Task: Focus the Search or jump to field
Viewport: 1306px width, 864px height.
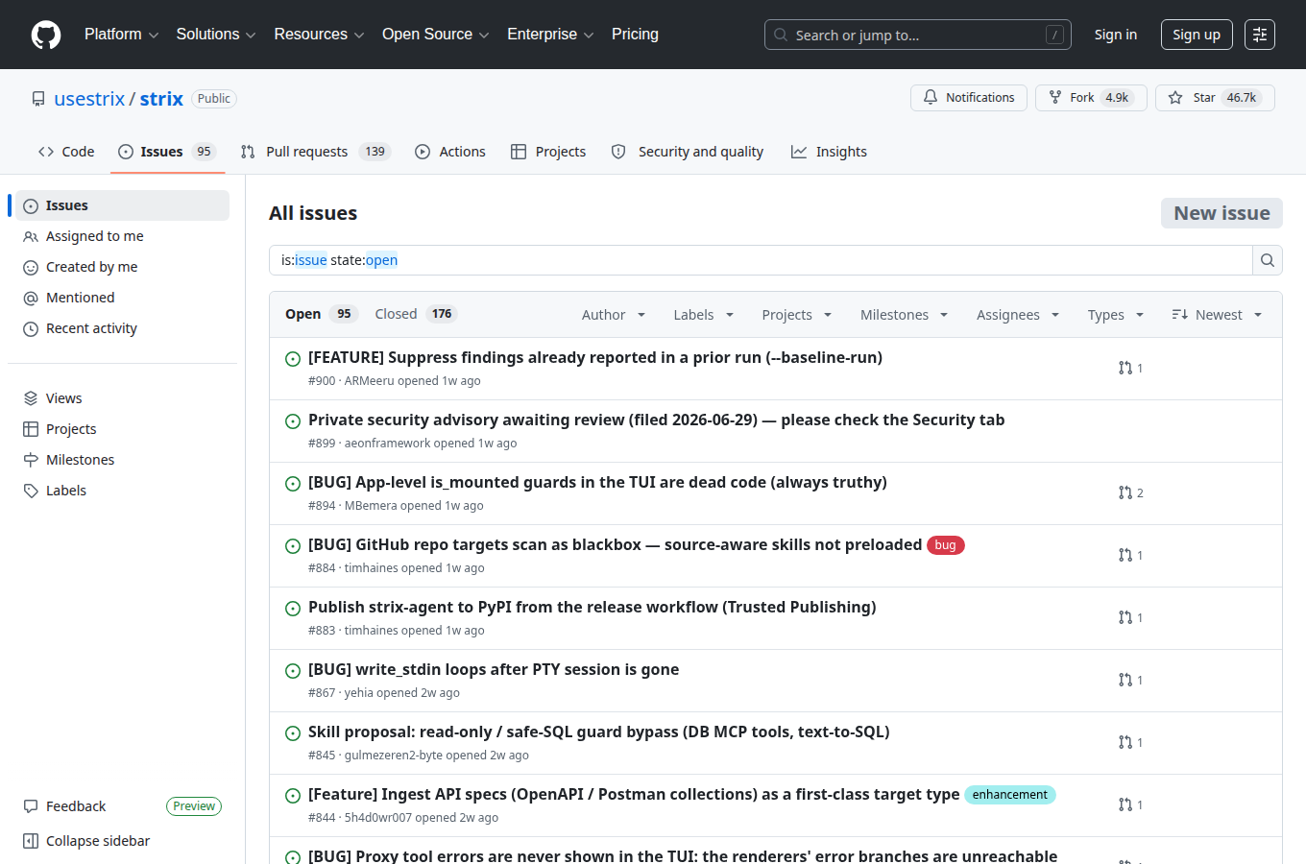Action: [x=918, y=35]
